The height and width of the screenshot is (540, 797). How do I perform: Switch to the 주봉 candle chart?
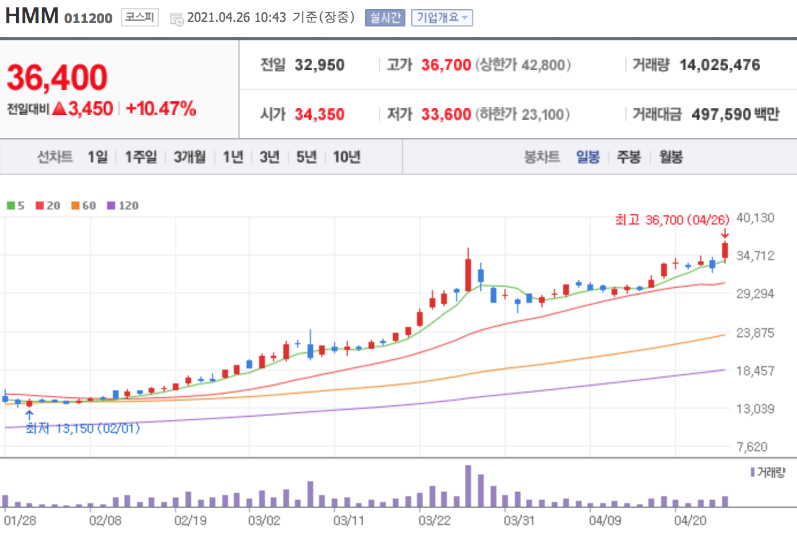point(629,157)
